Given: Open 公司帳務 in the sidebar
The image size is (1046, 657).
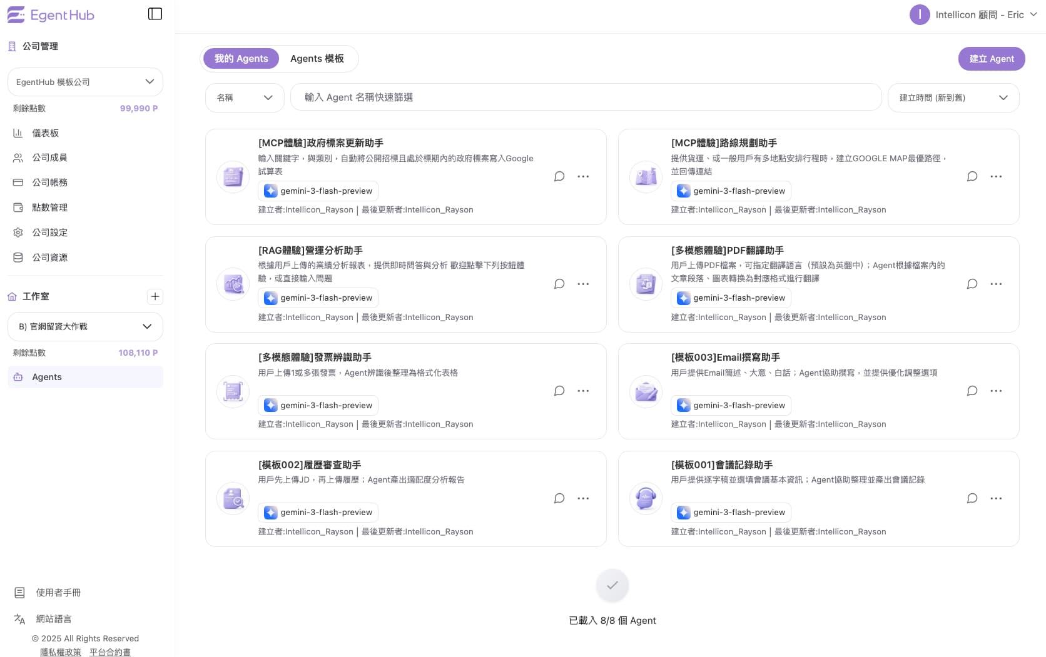Looking at the screenshot, I should tap(50, 182).
